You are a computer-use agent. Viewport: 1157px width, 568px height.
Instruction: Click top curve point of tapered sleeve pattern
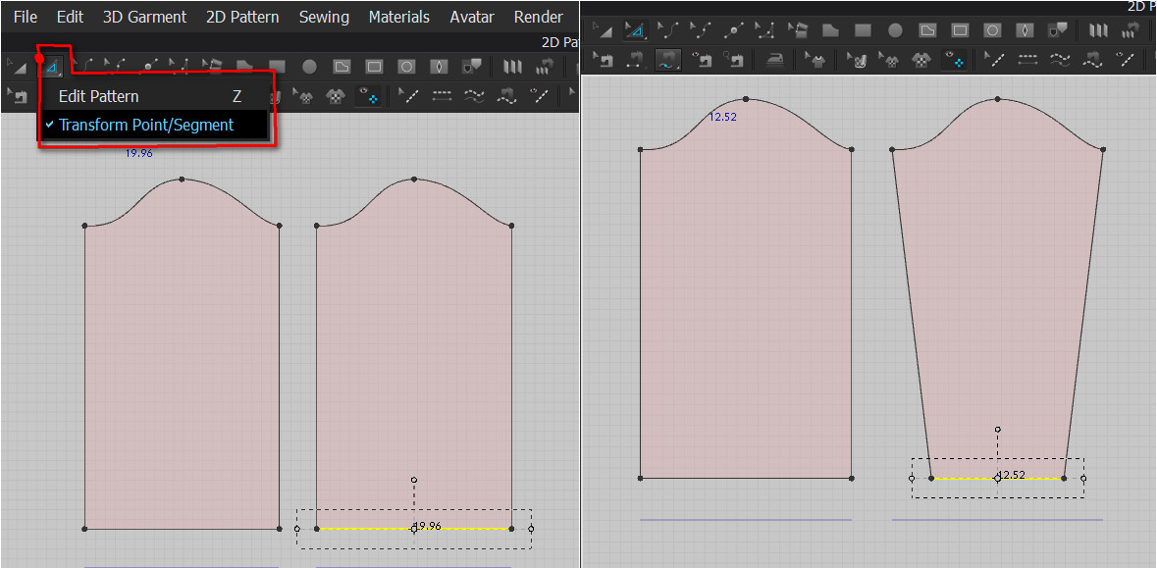pyautogui.click(x=997, y=99)
